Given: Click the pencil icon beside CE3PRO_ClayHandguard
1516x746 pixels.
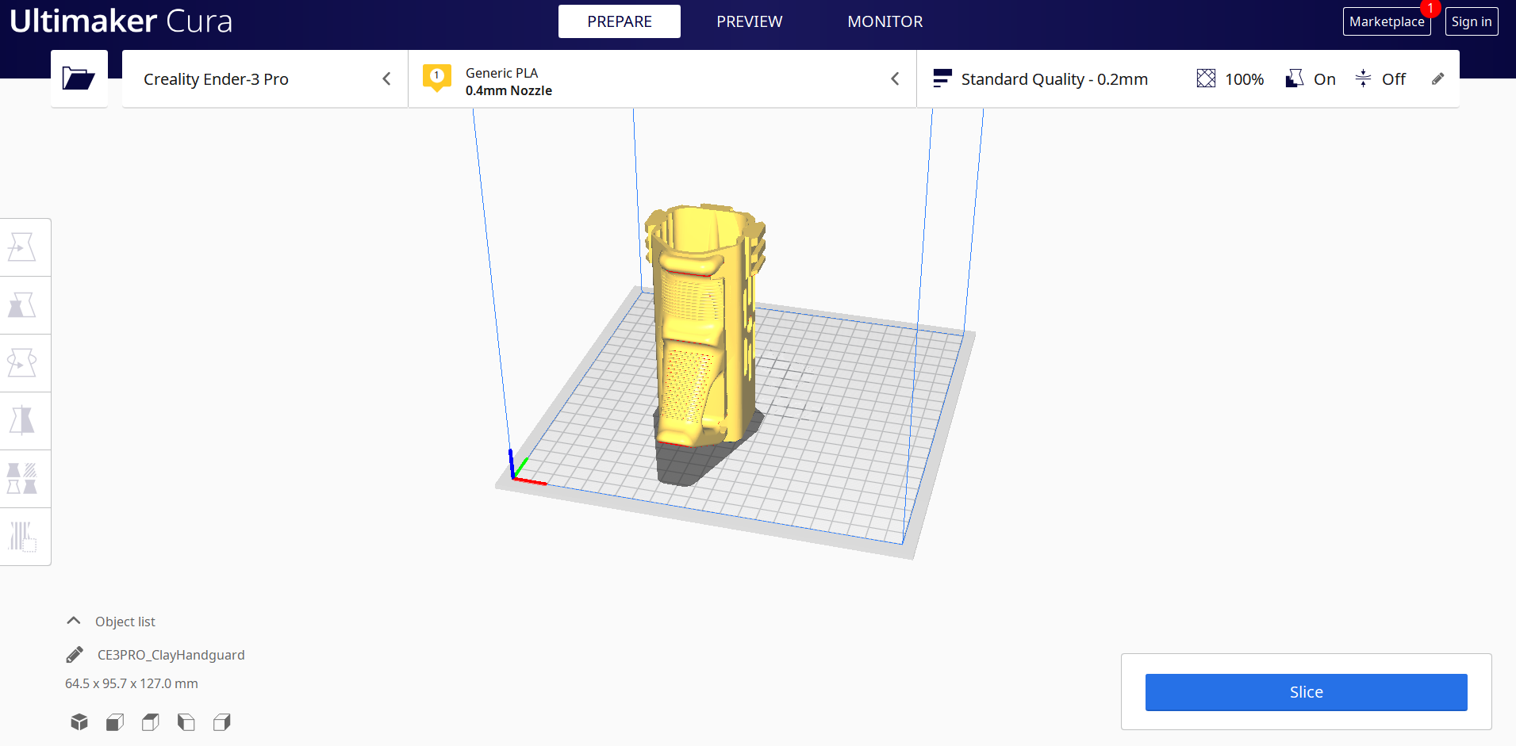Looking at the screenshot, I should click(x=75, y=655).
